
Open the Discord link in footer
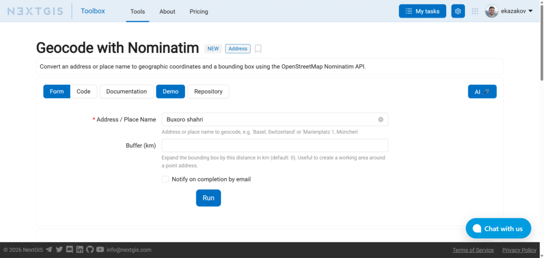point(70,250)
